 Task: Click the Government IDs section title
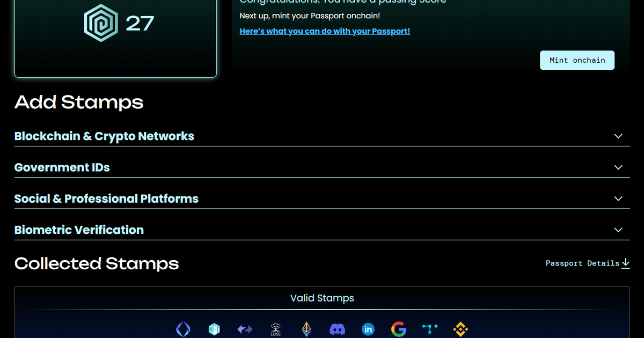coord(62,167)
